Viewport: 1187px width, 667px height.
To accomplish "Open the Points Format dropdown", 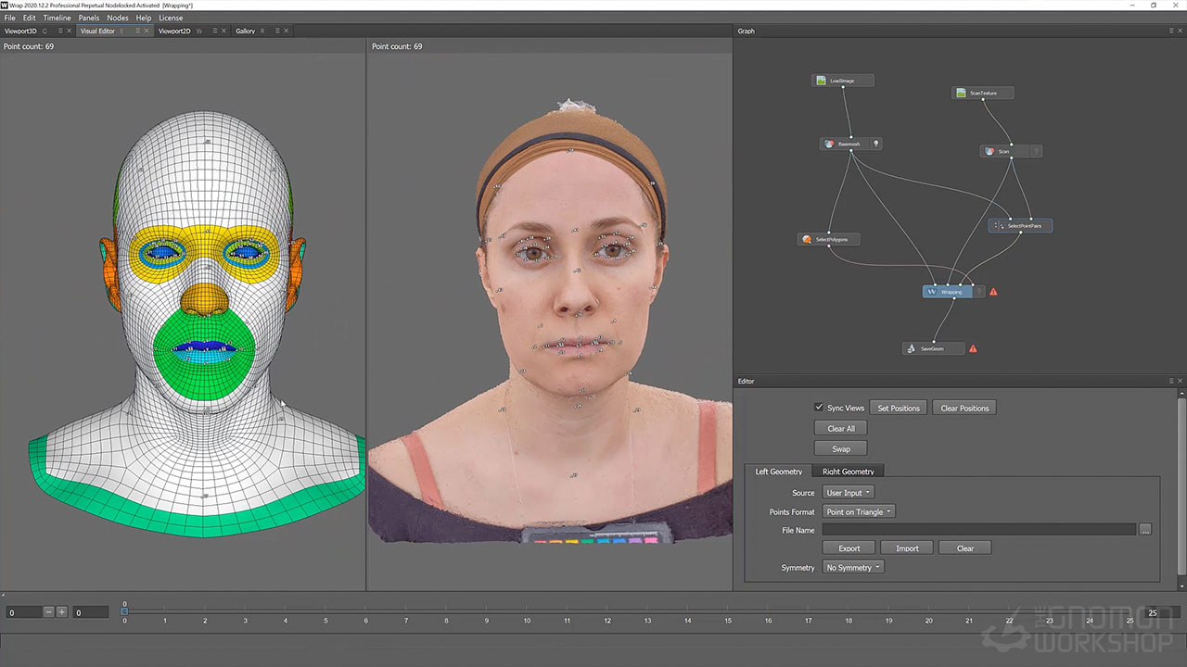I will click(x=859, y=511).
